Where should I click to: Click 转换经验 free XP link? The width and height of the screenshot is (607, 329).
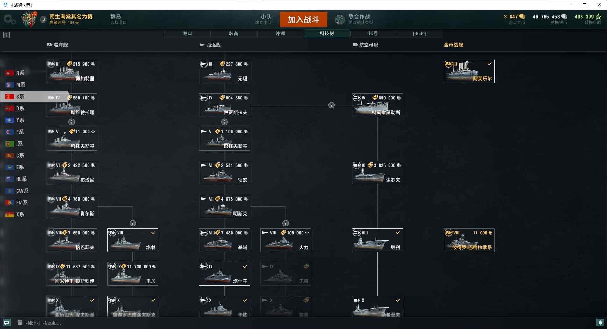[593, 23]
